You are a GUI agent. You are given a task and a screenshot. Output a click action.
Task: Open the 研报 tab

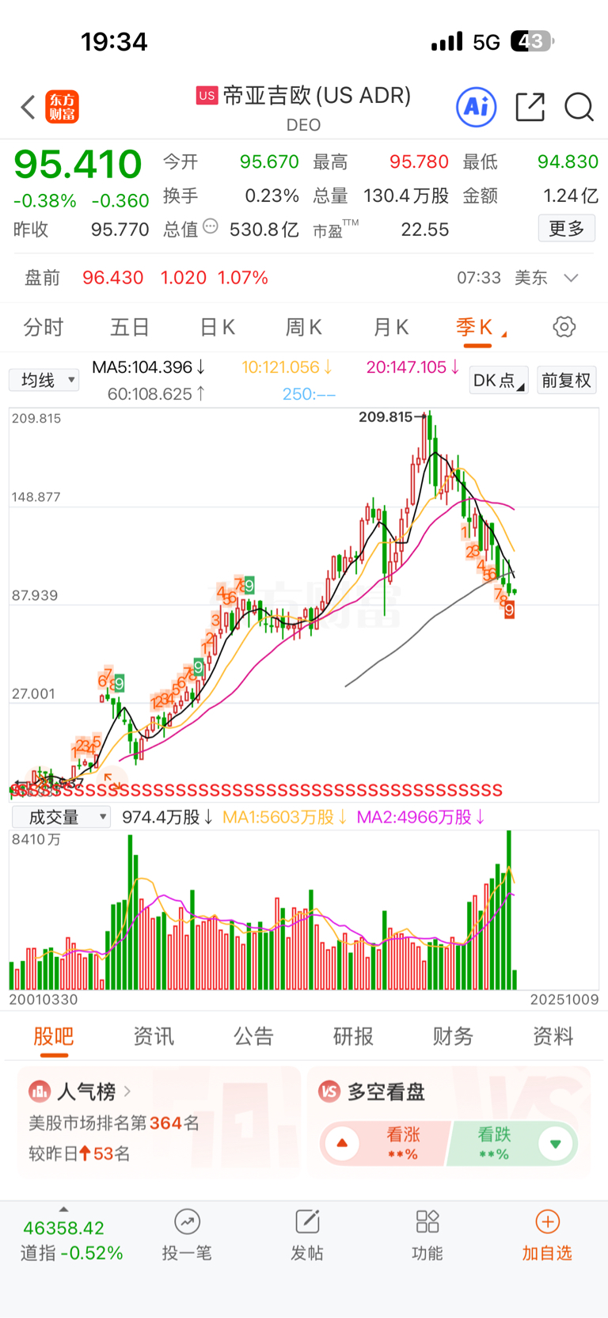[353, 1035]
